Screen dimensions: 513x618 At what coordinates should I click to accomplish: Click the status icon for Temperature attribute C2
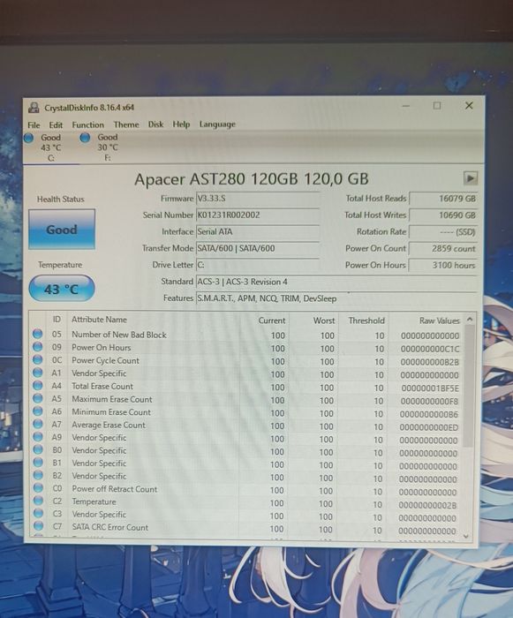pos(38,501)
